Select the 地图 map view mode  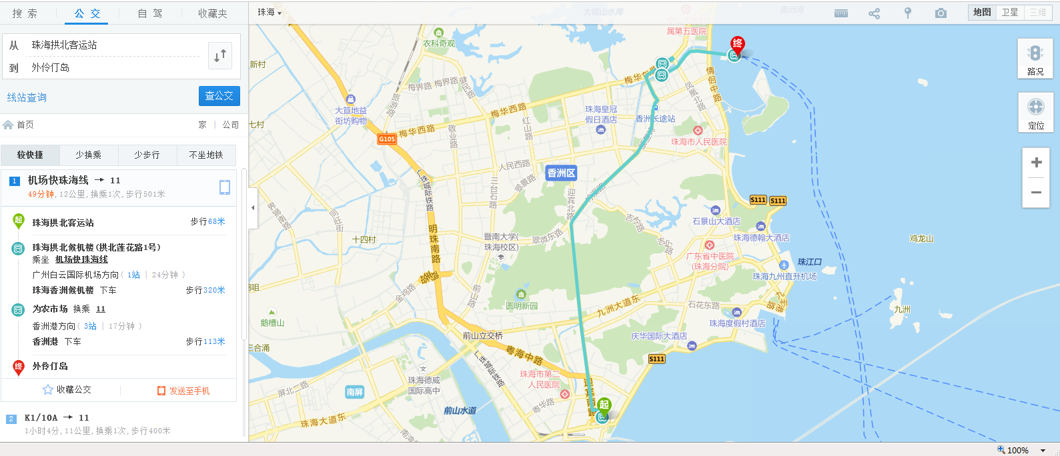[982, 13]
